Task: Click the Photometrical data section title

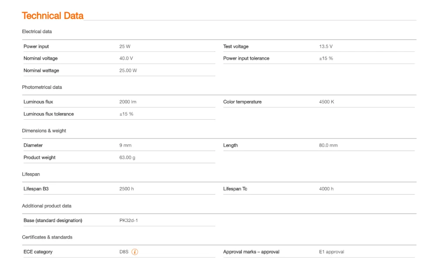Action: [x=42, y=87]
